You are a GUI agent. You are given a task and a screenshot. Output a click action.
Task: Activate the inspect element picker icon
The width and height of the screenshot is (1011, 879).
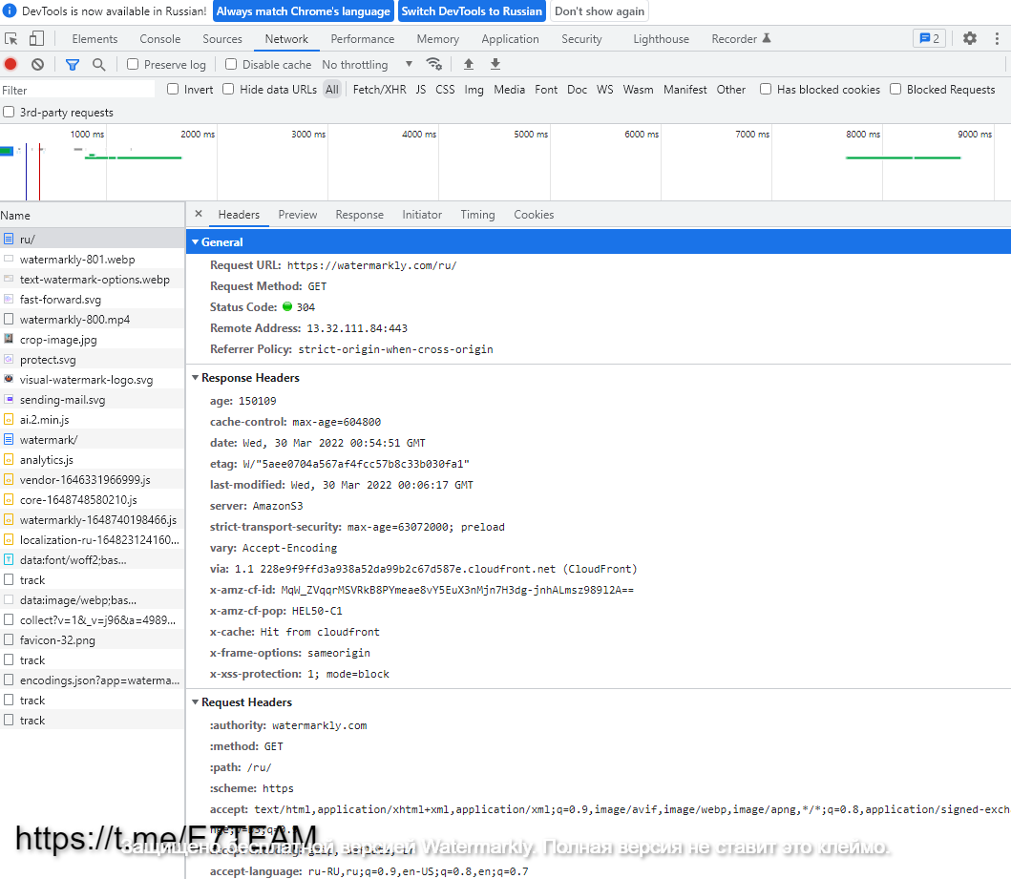[x=11, y=39]
